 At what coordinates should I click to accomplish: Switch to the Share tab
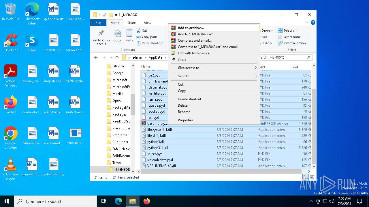point(131,23)
